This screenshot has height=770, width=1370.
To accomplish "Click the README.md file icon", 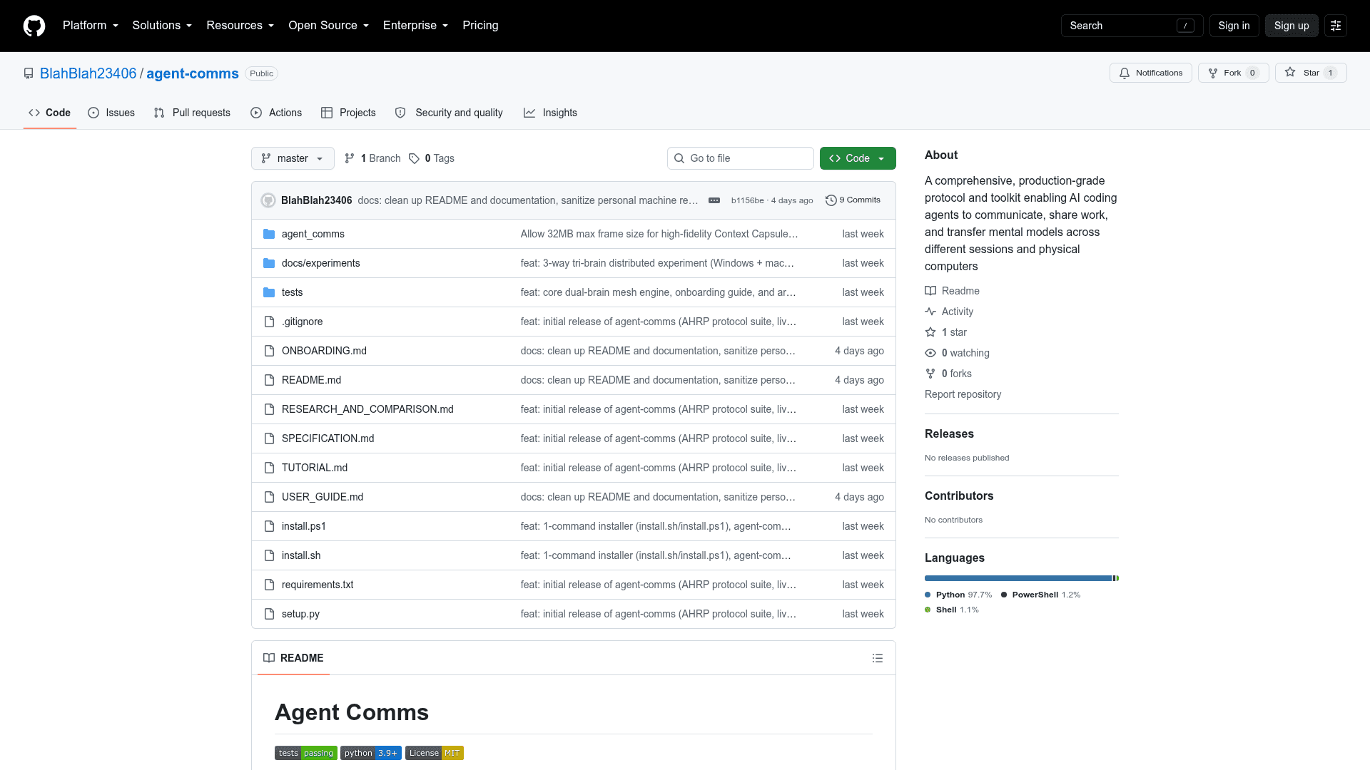I will coord(269,380).
